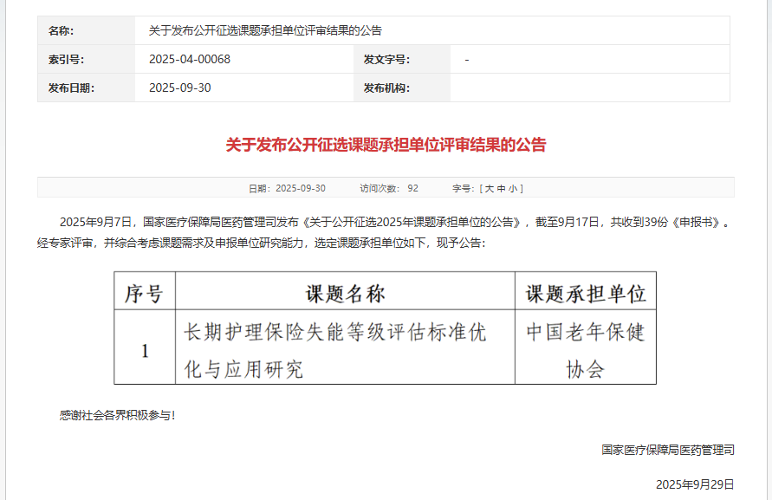Click the 课题承担单位 table header
This screenshot has height=500, width=772.
coord(586,294)
